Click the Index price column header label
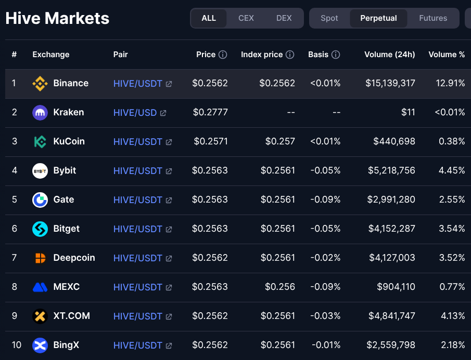Image resolution: width=471 pixels, height=360 pixels. (x=262, y=55)
